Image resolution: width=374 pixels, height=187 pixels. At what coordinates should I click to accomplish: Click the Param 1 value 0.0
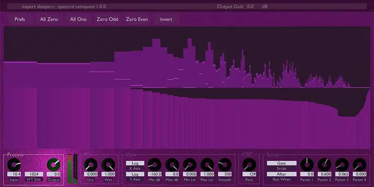pyautogui.click(x=307, y=174)
